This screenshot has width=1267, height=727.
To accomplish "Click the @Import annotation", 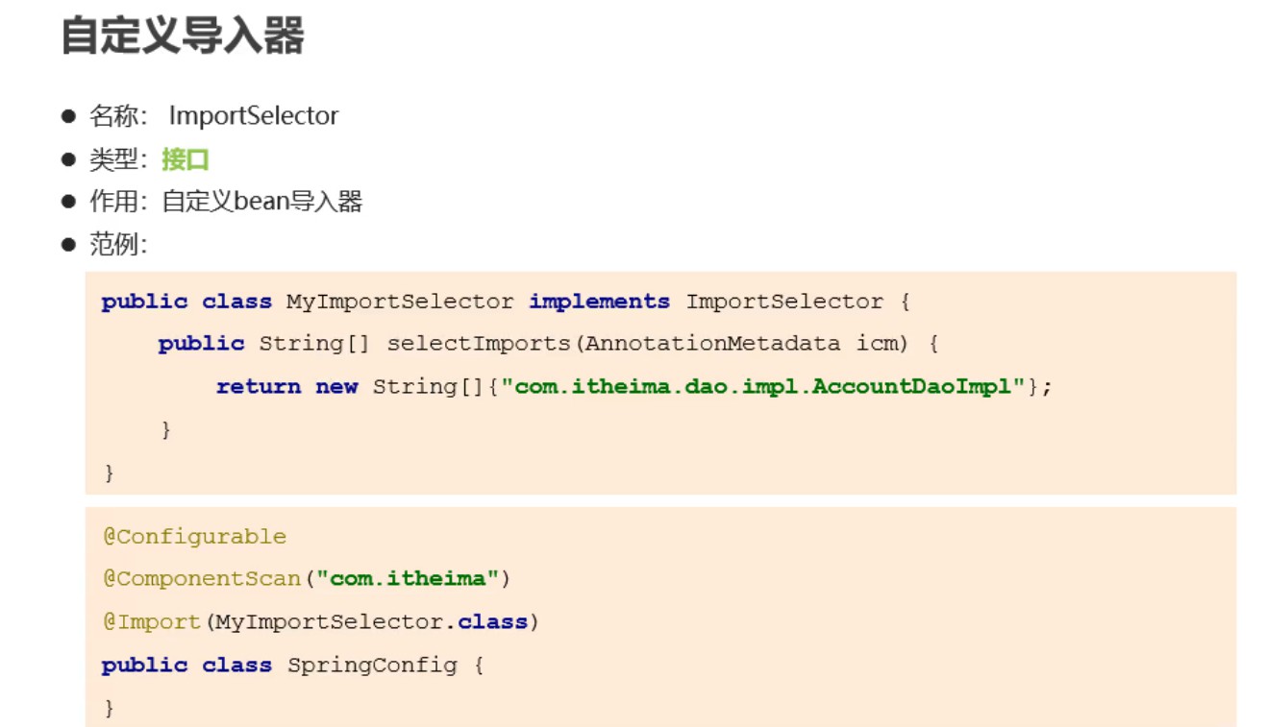I will [x=151, y=621].
